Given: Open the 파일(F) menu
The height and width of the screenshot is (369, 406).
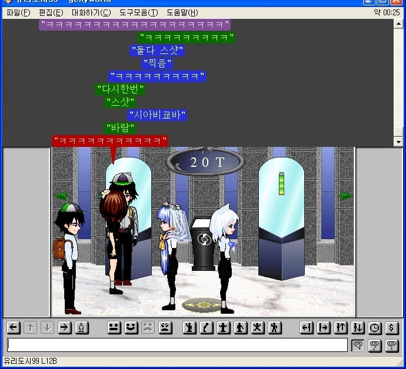Looking at the screenshot, I should click(x=18, y=12).
